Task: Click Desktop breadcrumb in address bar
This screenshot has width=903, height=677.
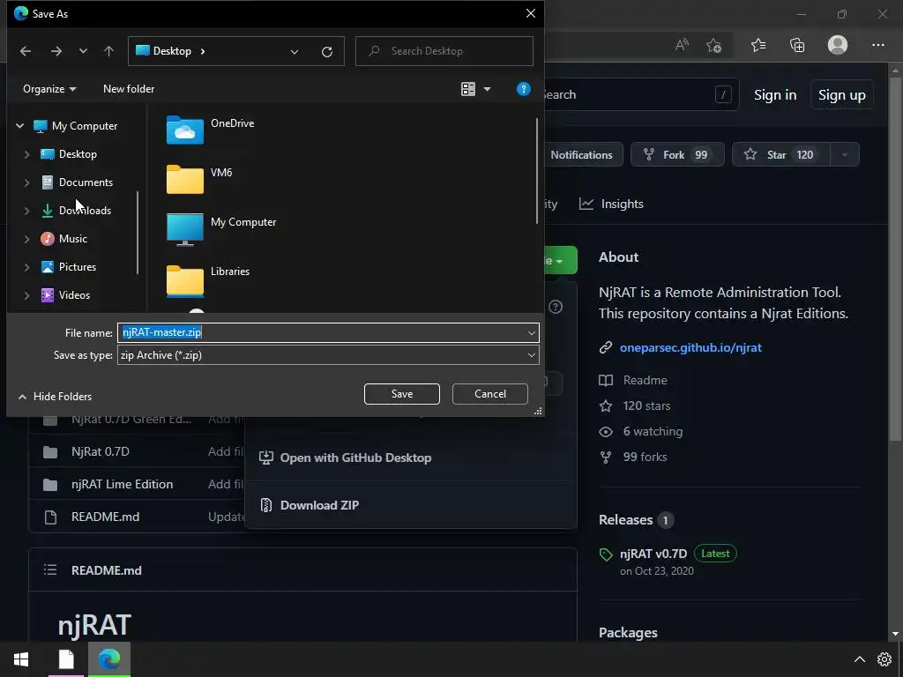Action: (172, 51)
